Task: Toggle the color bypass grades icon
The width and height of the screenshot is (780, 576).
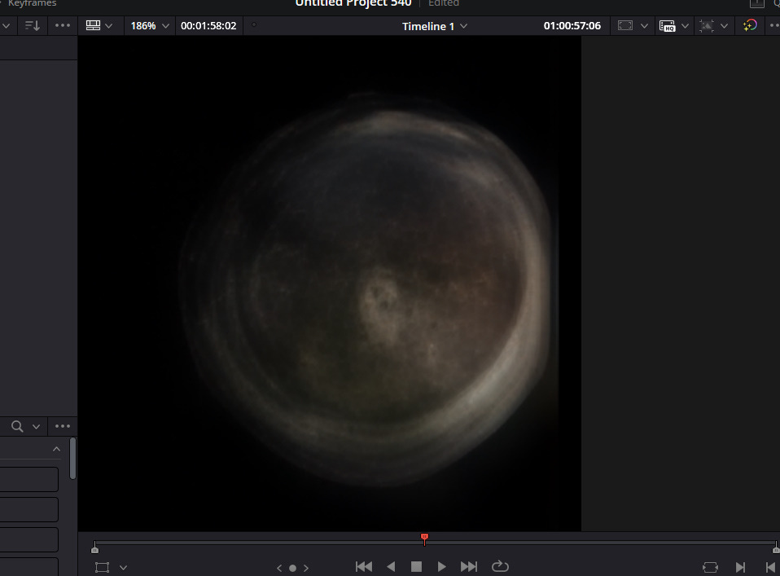Action: [750, 26]
